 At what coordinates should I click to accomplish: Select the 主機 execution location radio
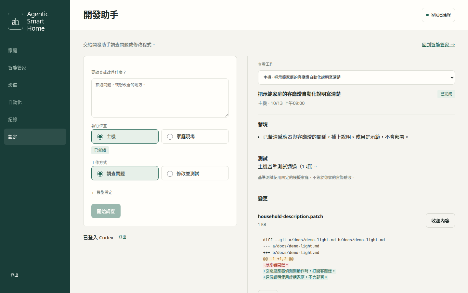pos(125,136)
